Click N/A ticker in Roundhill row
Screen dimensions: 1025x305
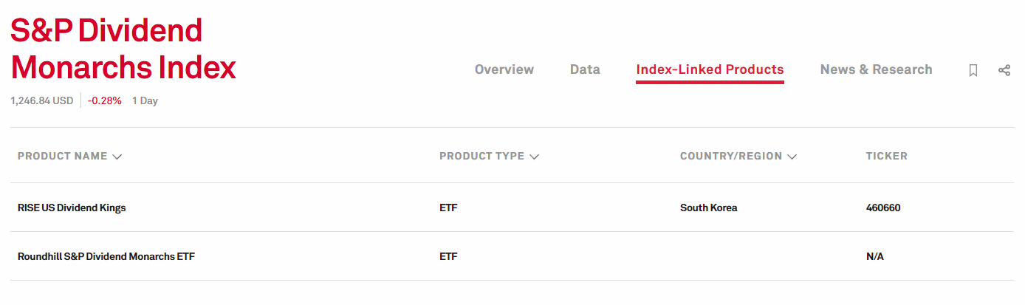(x=874, y=256)
